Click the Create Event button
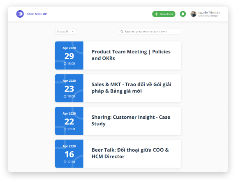236x182 pixels. coord(164,14)
